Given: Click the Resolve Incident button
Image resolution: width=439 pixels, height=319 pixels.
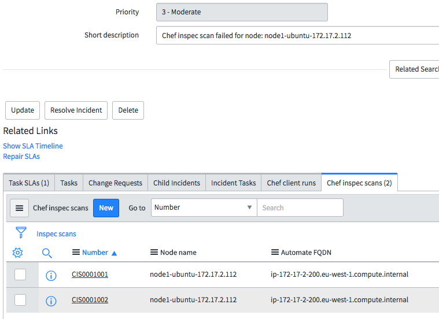Looking at the screenshot, I should click(x=76, y=110).
